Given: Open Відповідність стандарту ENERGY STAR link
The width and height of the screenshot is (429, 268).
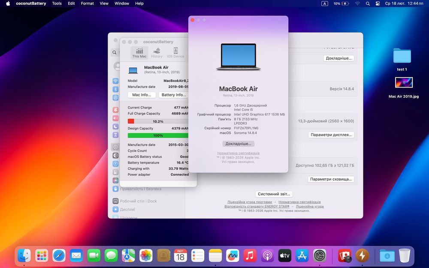Looking at the screenshot, I should coord(257,207).
